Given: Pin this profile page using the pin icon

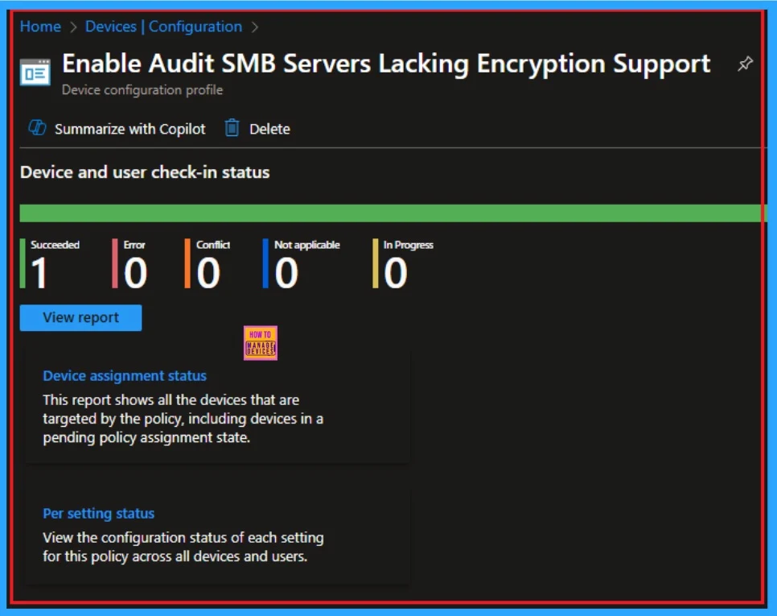Looking at the screenshot, I should (745, 65).
